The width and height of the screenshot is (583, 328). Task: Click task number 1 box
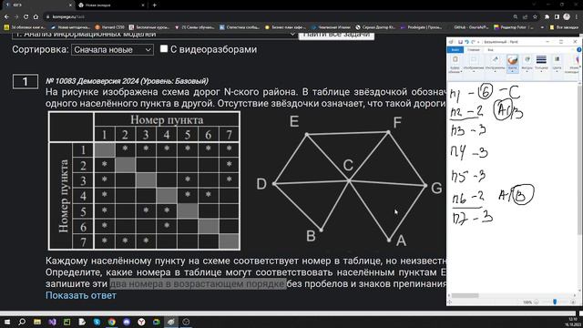tap(26, 81)
